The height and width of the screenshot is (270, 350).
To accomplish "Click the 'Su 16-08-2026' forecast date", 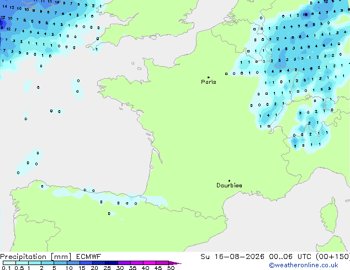I will (232, 257).
